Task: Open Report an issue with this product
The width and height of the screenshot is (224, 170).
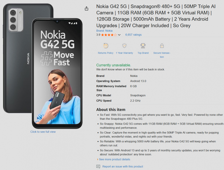Action: 123,167
